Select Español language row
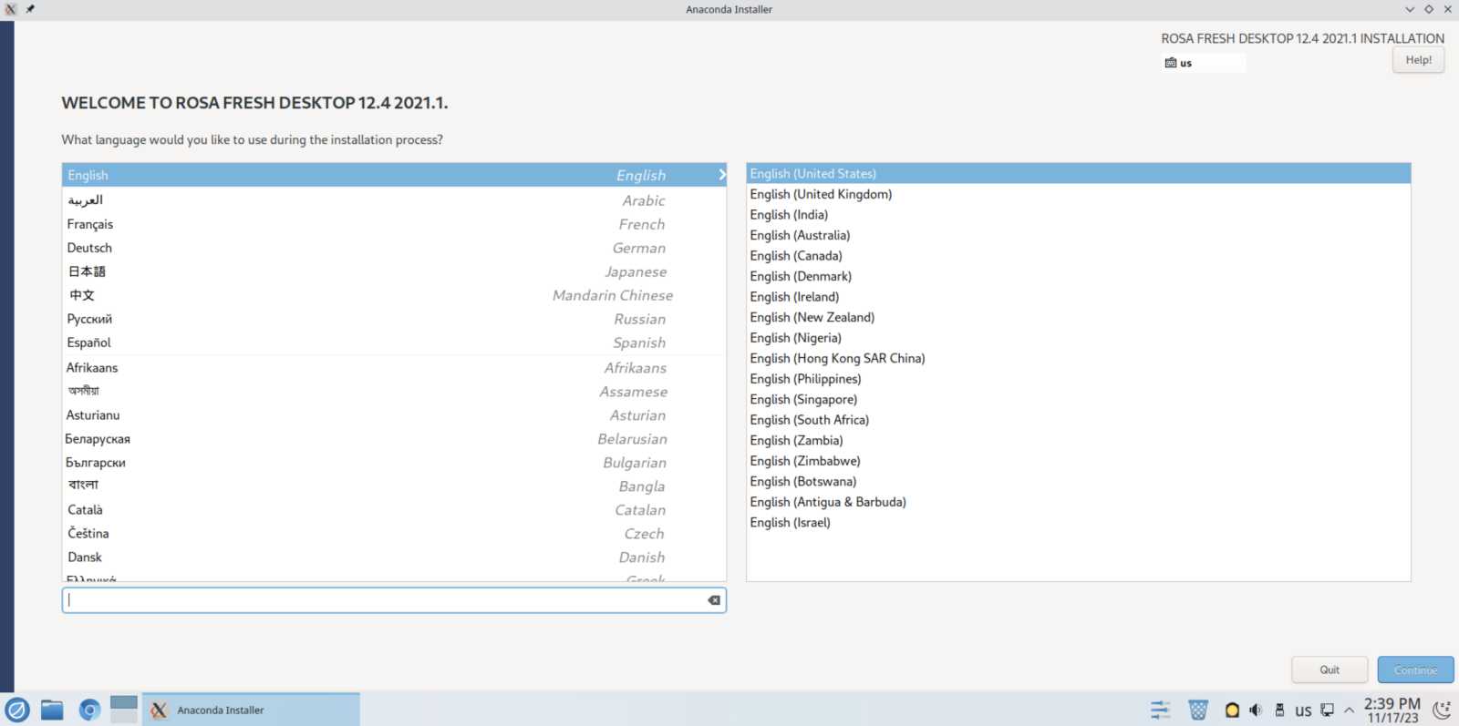The height and width of the screenshot is (726, 1459). 394,343
